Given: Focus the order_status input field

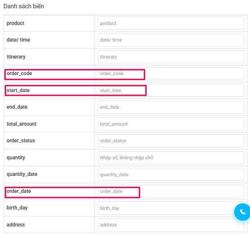Looking at the screenshot, I should (171, 141).
